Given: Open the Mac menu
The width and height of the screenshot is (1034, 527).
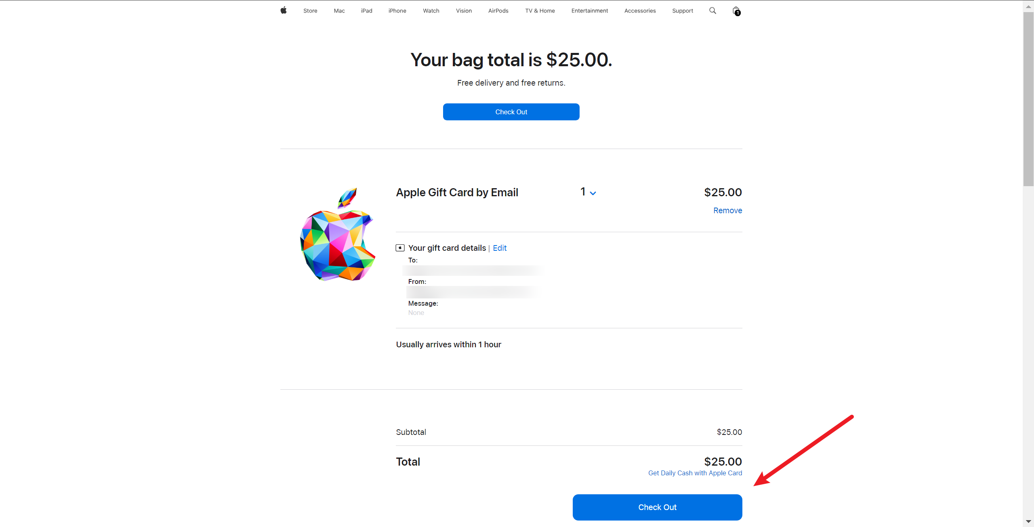Looking at the screenshot, I should tap(339, 11).
